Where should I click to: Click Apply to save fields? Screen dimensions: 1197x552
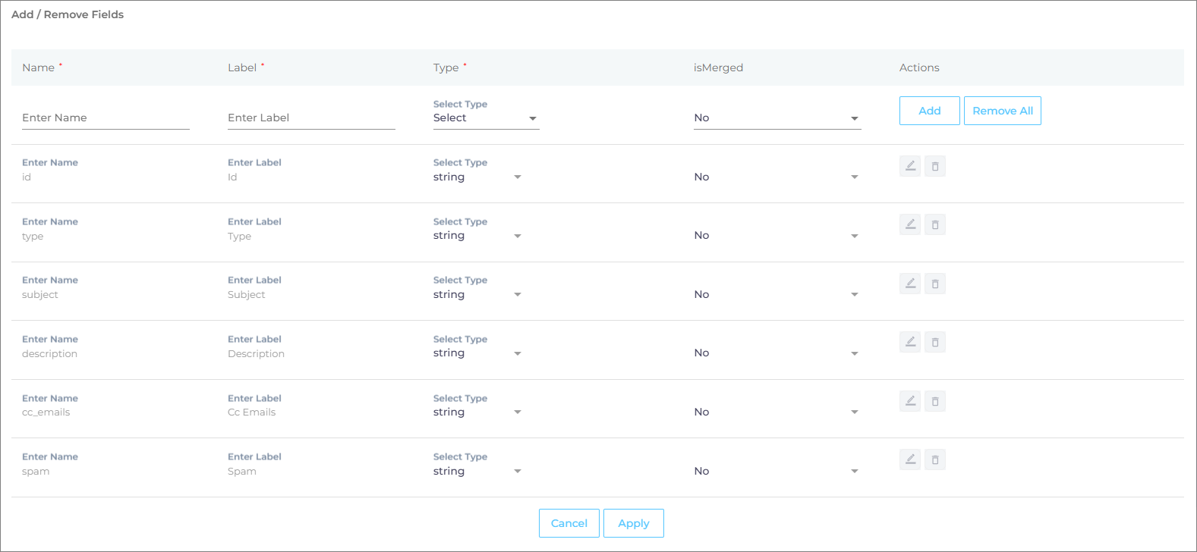click(633, 523)
